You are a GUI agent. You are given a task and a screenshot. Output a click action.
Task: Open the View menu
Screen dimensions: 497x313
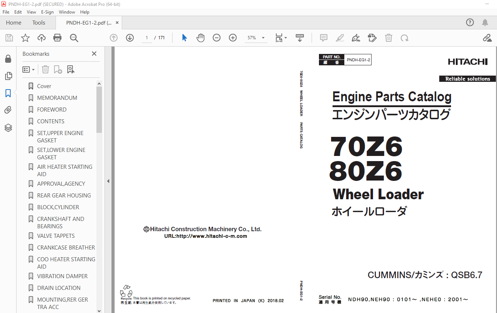(31, 12)
